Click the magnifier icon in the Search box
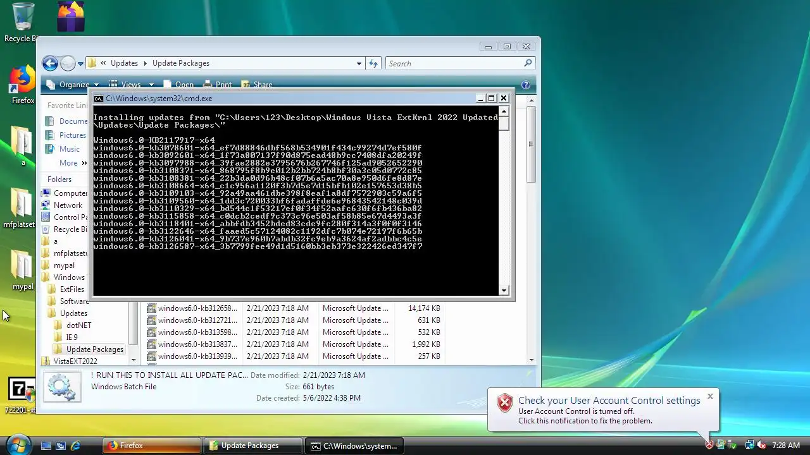810x455 pixels. click(528, 63)
